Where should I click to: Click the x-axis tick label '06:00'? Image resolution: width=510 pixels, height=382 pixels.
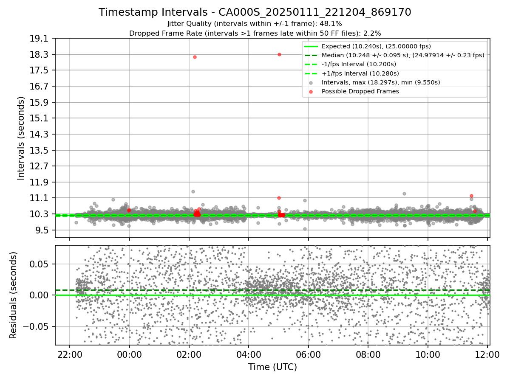tap(308, 354)
